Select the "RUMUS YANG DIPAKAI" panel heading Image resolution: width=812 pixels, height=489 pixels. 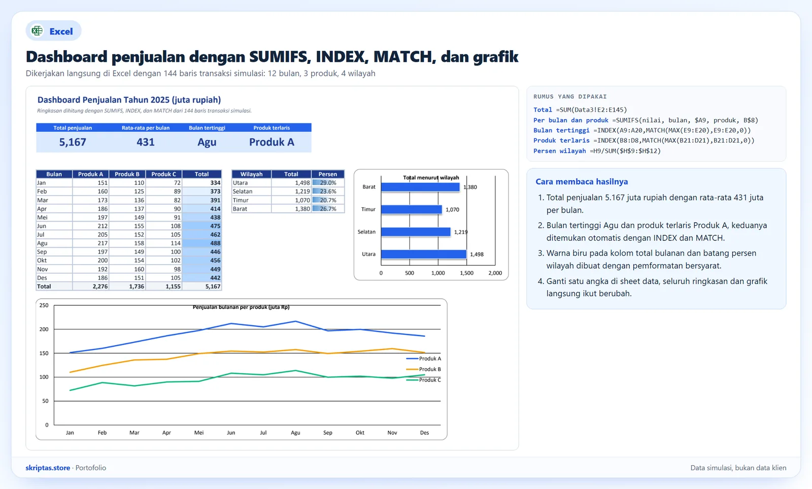[x=570, y=96]
